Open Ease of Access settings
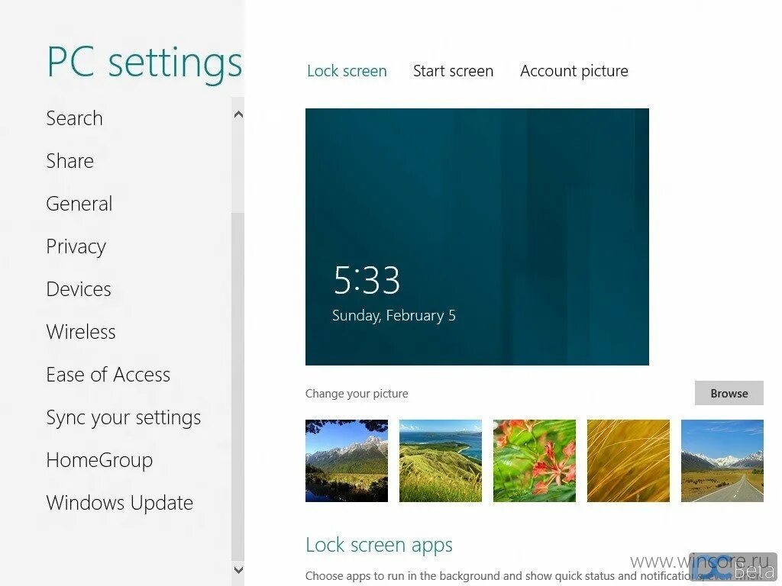 (108, 375)
